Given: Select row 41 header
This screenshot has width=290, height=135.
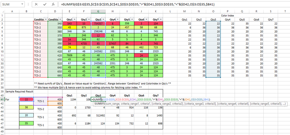Looking at the screenshot, I should coord(2,100).
